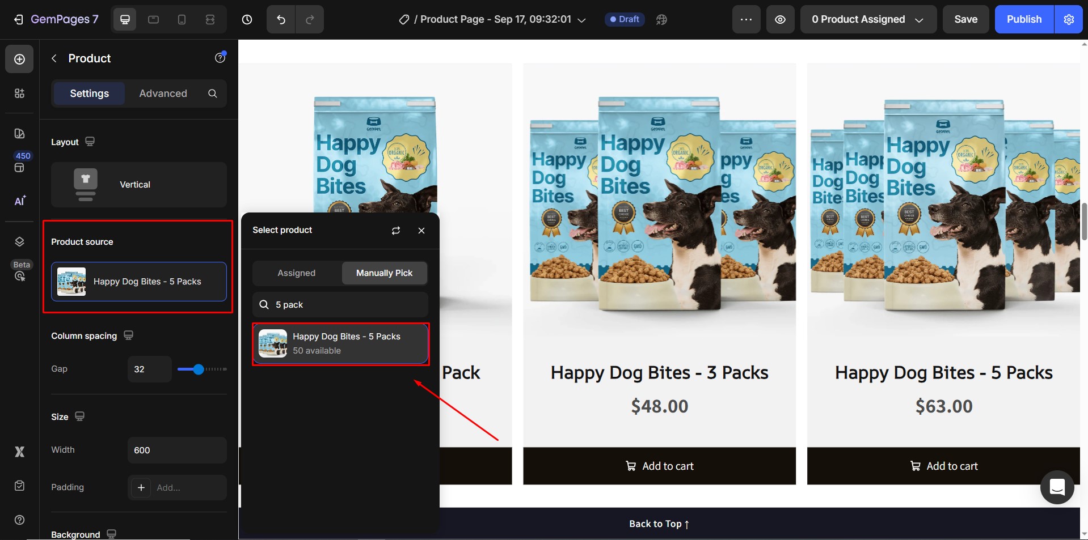Open the live chat support bubble
Viewport: 1088px width, 540px height.
coord(1057,487)
